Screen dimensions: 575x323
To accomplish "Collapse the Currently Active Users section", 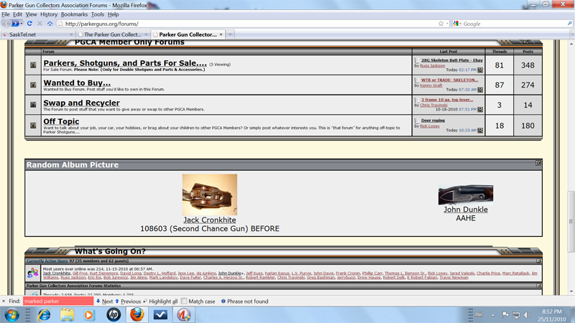I will point(538,261).
